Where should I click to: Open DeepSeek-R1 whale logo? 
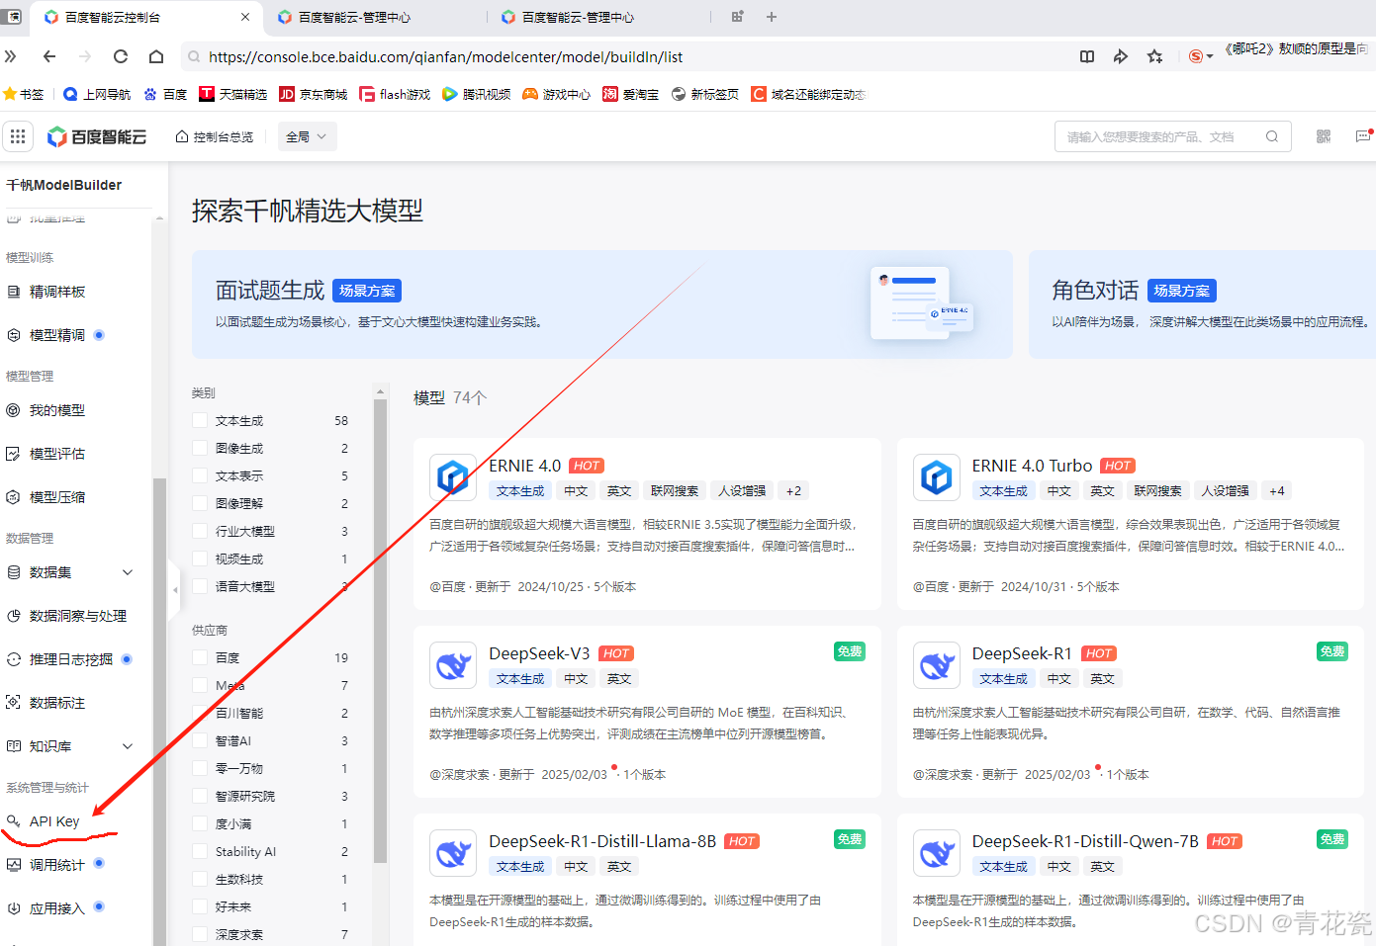tap(936, 665)
